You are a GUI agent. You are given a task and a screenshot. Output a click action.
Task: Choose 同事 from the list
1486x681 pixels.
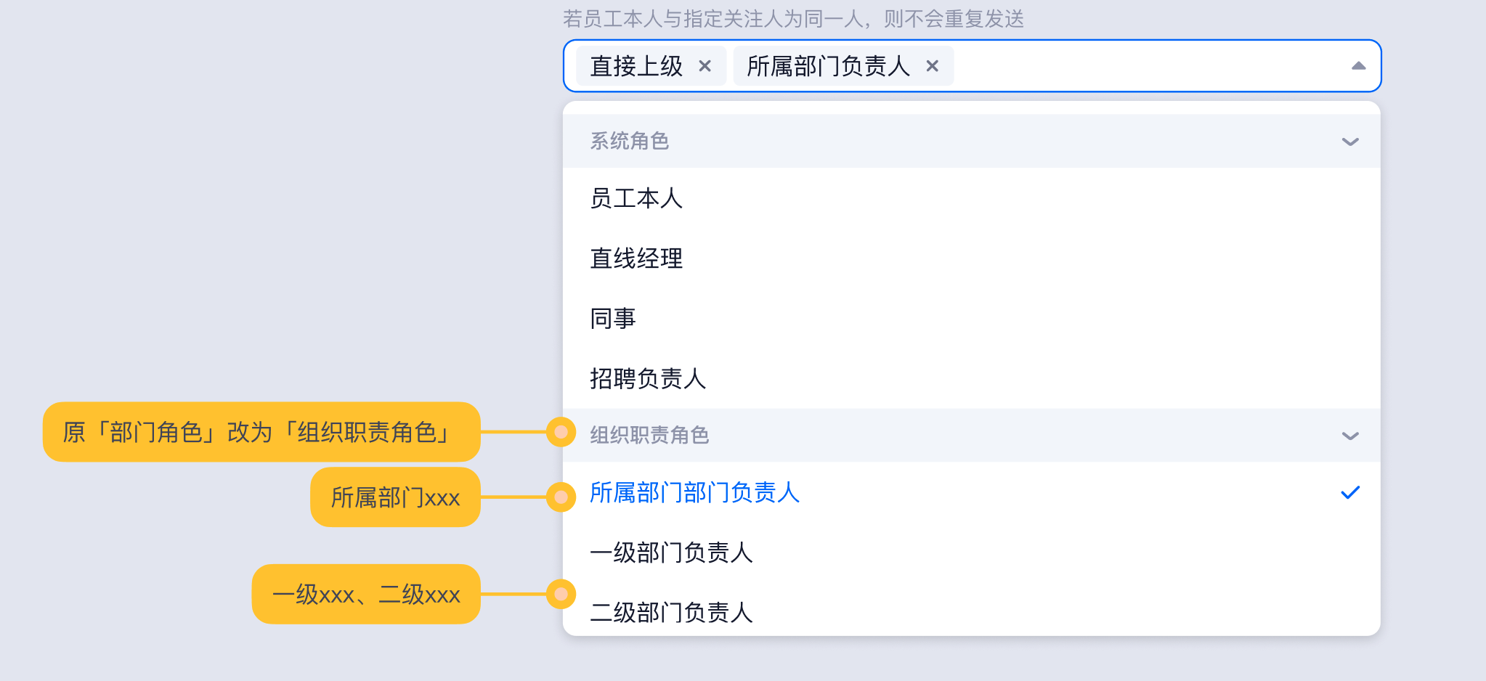[613, 319]
